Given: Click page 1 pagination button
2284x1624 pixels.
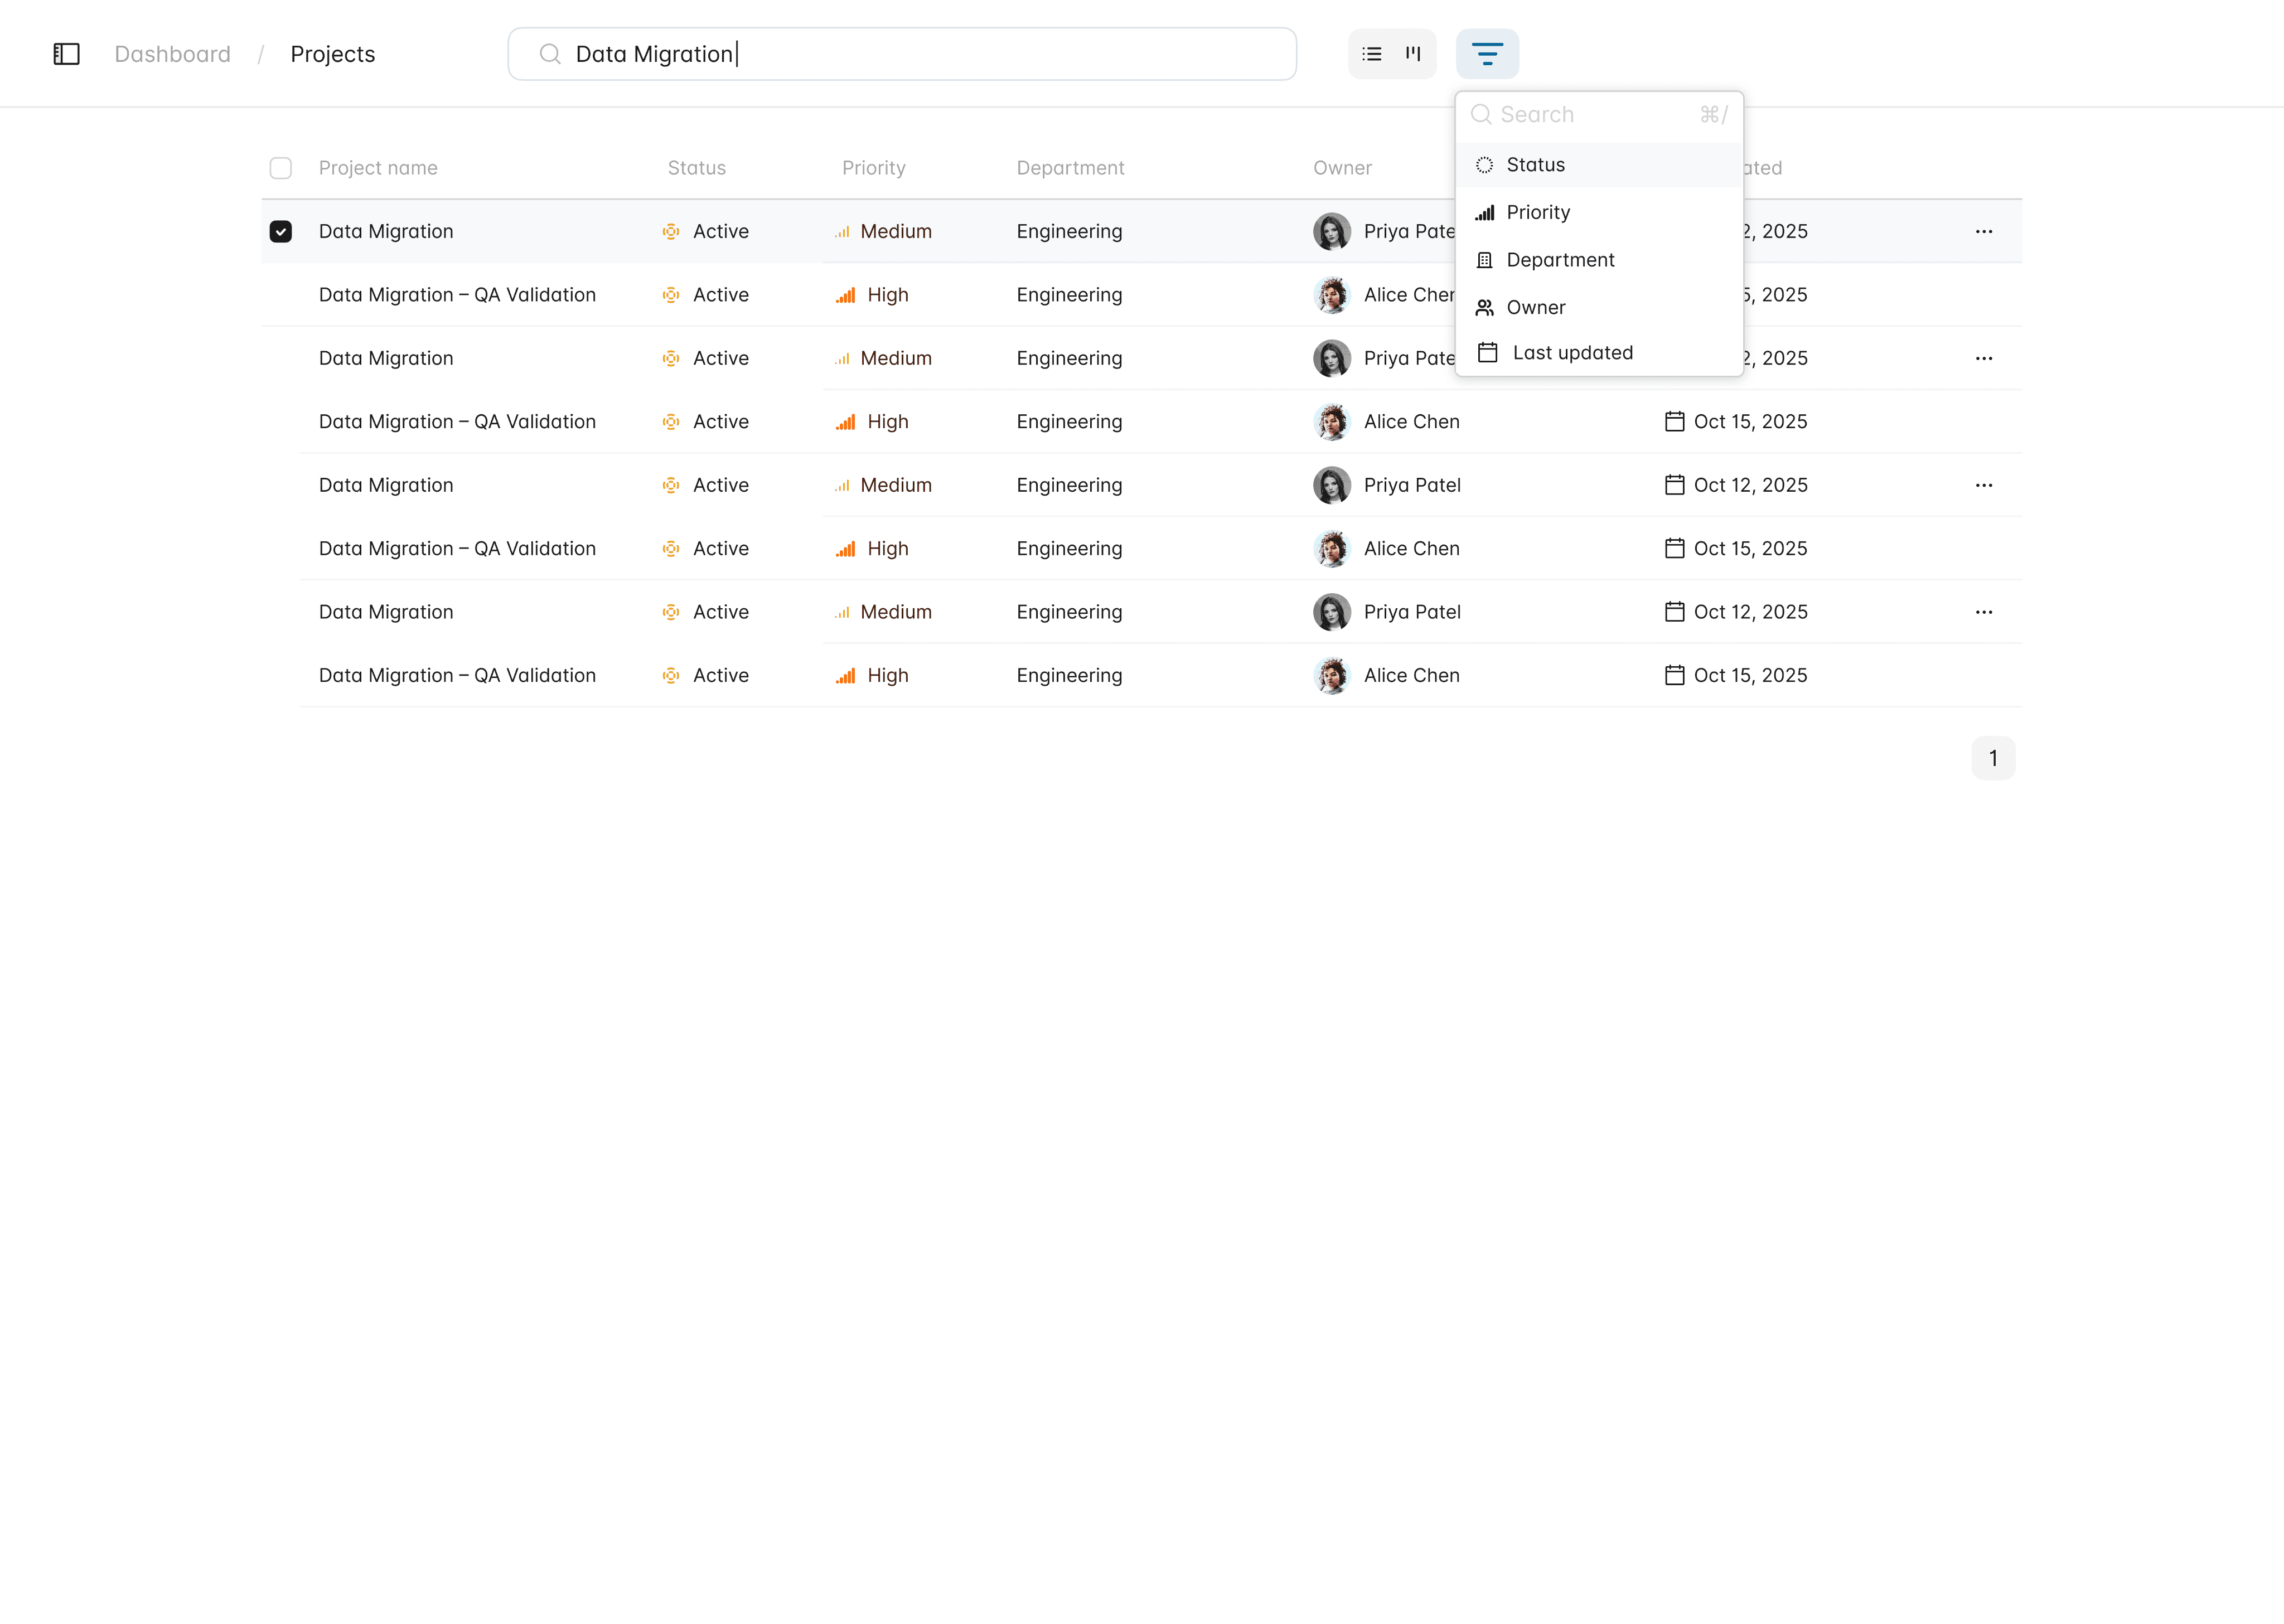Looking at the screenshot, I should 1993,758.
